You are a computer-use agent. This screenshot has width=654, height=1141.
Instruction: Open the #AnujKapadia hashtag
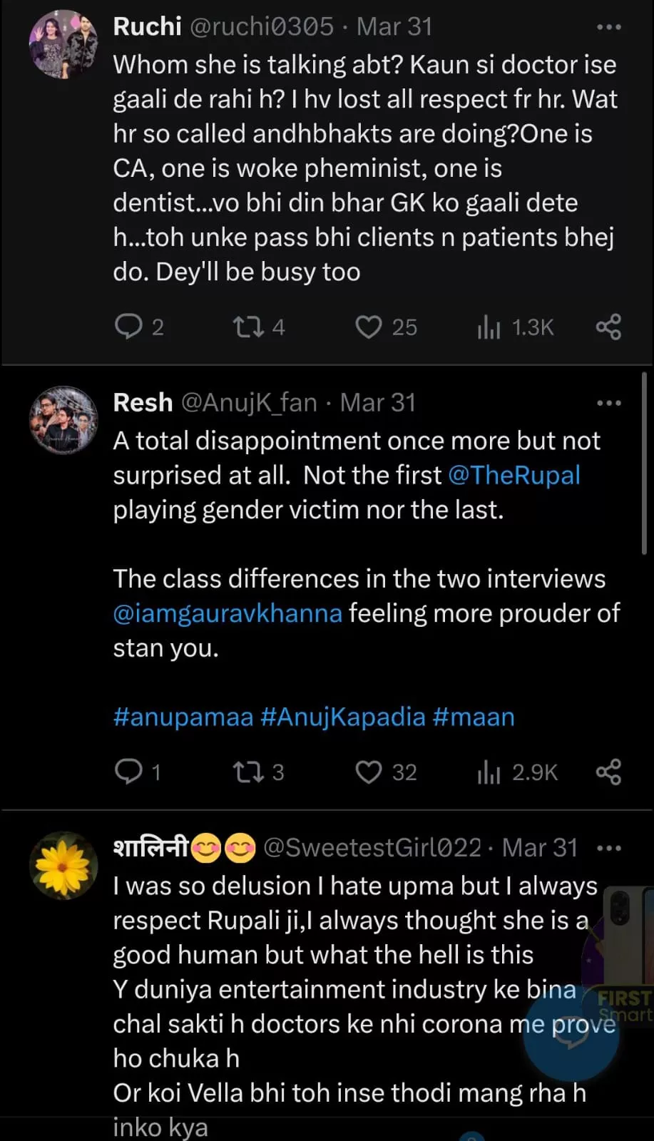pos(343,717)
